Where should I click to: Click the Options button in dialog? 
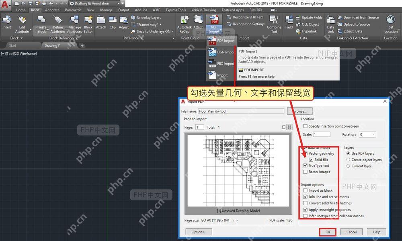pyautogui.click(x=199, y=232)
